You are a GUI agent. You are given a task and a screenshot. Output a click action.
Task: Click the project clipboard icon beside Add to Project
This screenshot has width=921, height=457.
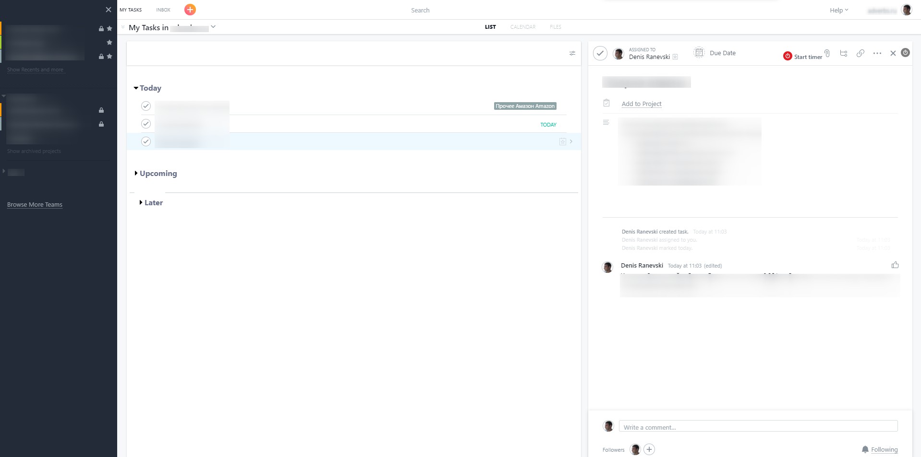(x=606, y=103)
